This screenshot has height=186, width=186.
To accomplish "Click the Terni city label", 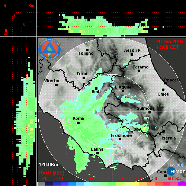I will point(82,74).
